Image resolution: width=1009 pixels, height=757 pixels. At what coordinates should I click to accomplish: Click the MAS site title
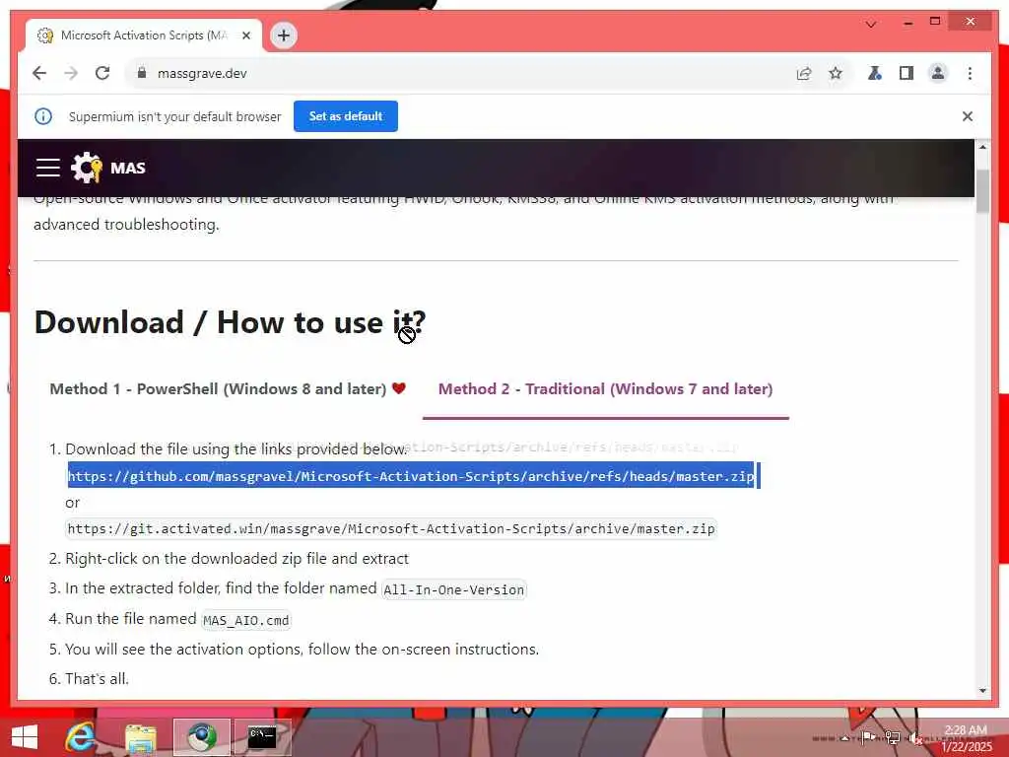tap(127, 168)
